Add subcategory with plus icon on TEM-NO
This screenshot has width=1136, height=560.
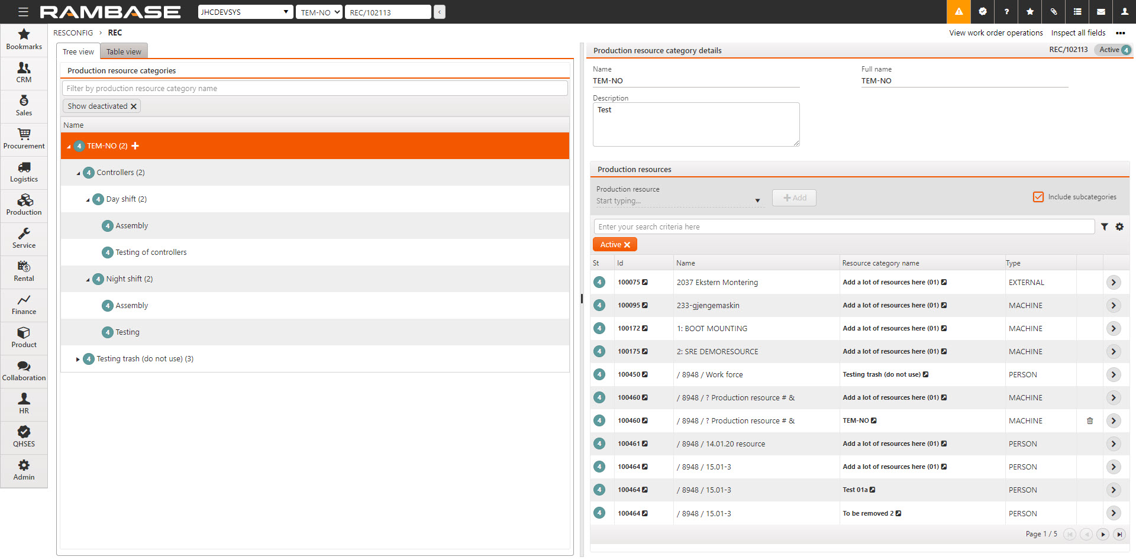[135, 146]
